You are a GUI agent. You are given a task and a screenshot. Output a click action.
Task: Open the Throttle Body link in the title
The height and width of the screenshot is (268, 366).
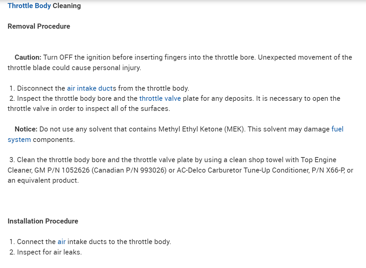[x=29, y=6]
